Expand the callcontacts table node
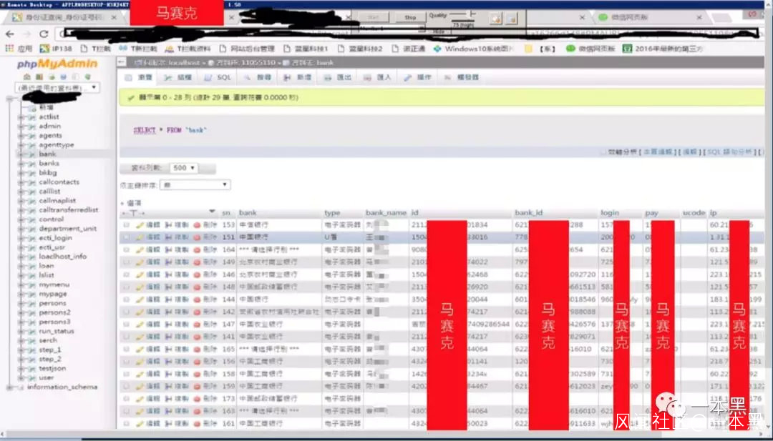The height and width of the screenshot is (441, 773). (x=21, y=182)
